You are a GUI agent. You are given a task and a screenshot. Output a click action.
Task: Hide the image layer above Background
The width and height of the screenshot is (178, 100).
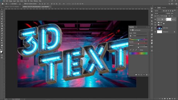pyautogui.click(x=155, y=28)
